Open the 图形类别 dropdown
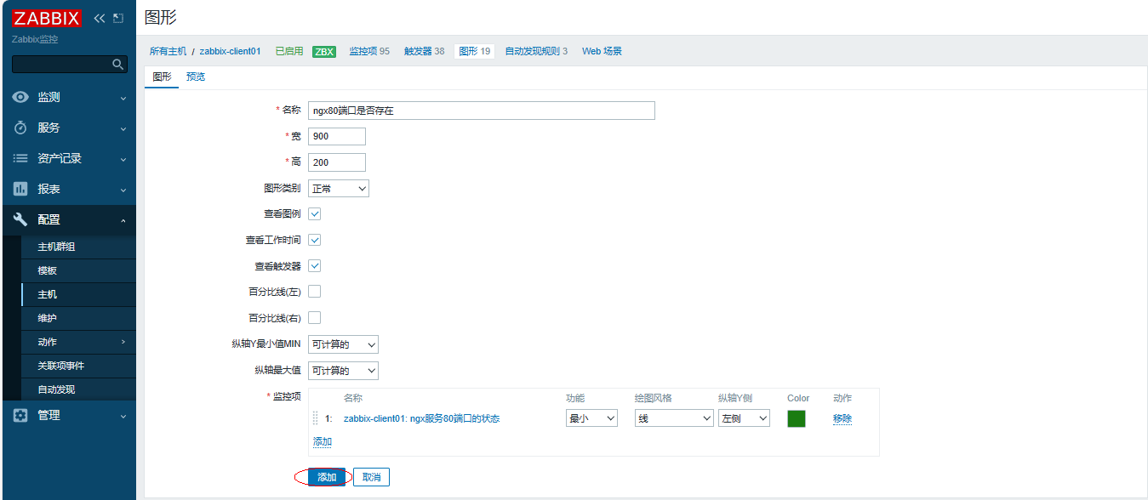The width and height of the screenshot is (1148, 500). pos(338,189)
